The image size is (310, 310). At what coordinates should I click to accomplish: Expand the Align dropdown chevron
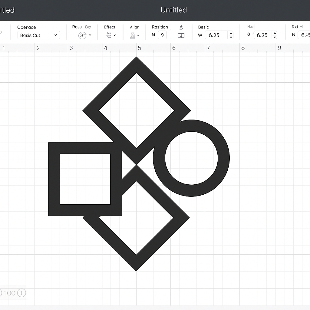click(x=138, y=35)
